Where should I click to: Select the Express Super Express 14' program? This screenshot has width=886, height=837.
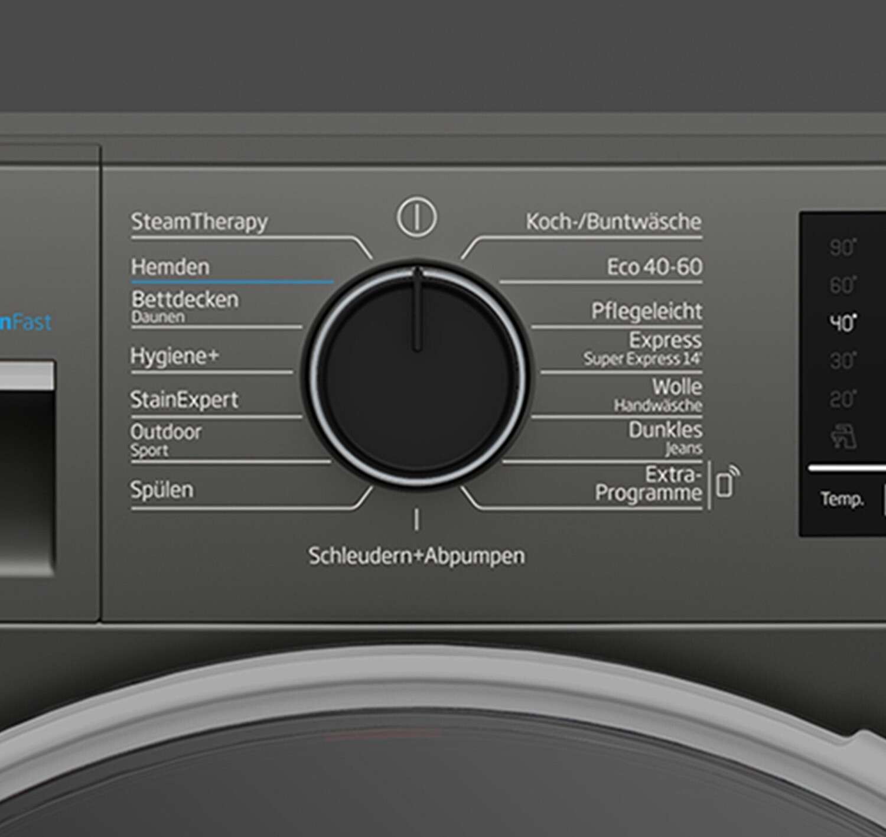click(643, 349)
